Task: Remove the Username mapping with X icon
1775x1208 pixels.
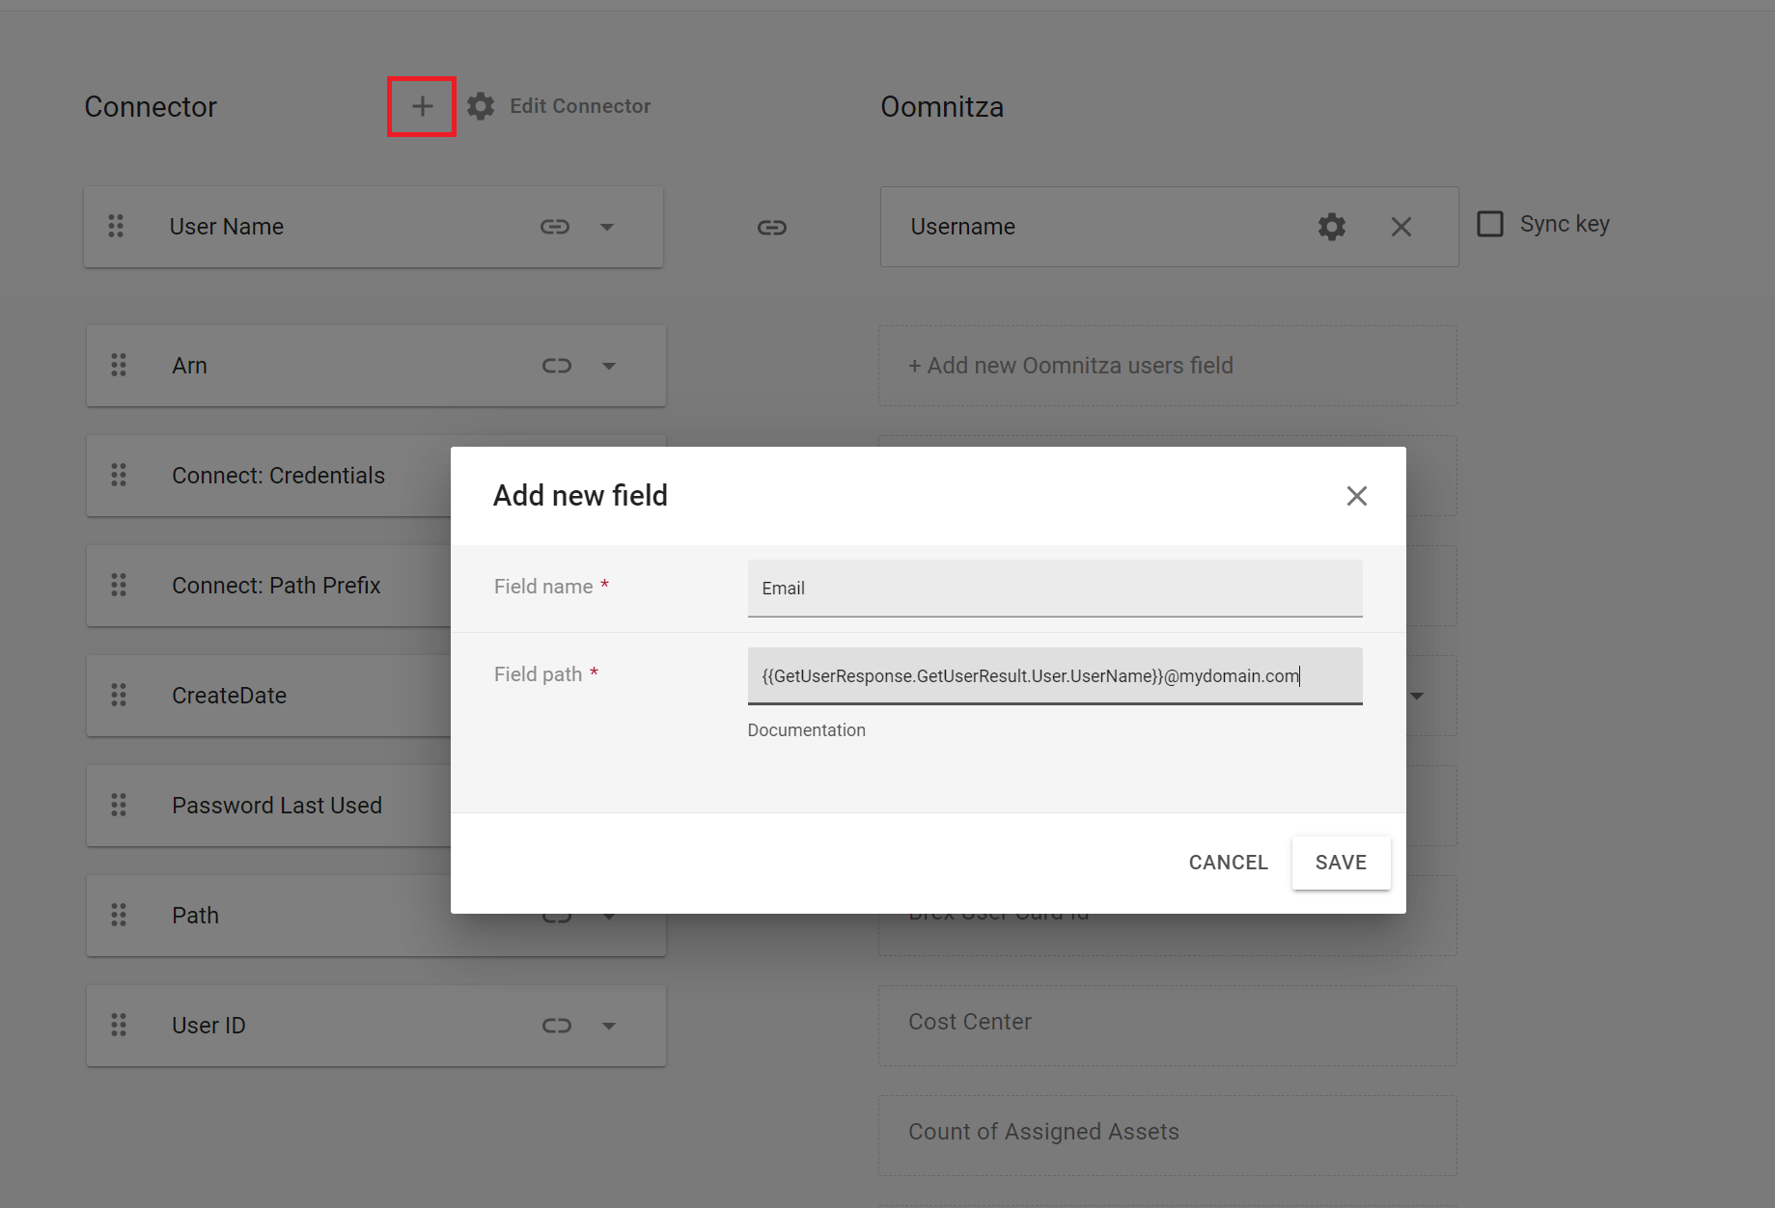Action: coord(1401,227)
